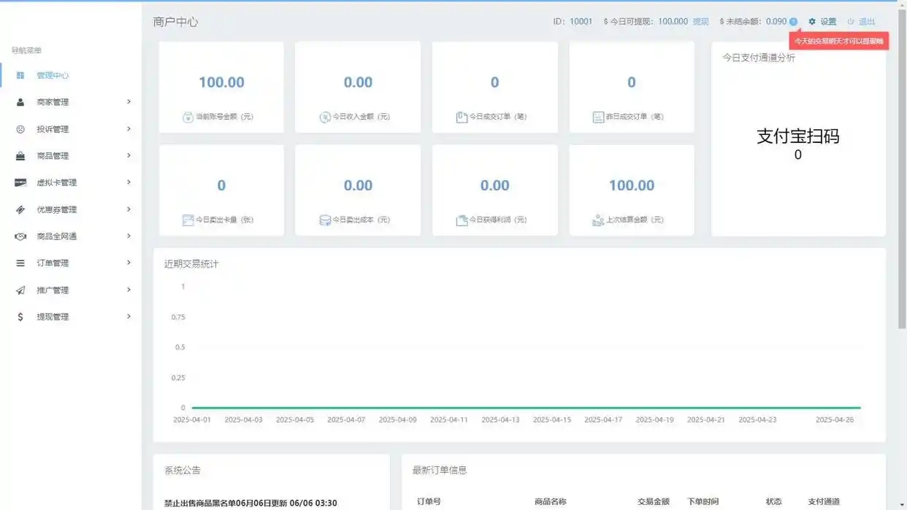The image size is (907, 510).
Task: Click the 未结余额 info badge
Action: 792,21
